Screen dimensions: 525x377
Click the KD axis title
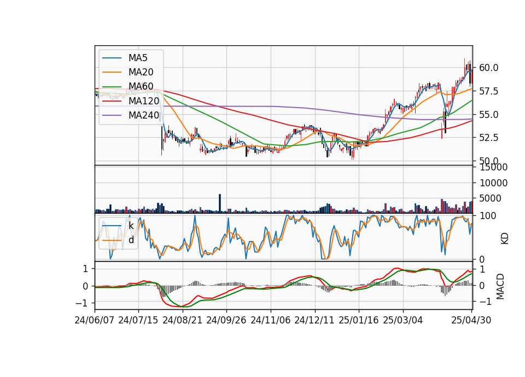(504, 238)
